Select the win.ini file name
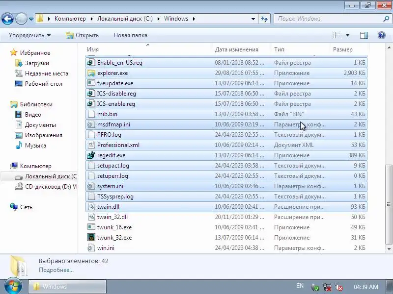 pos(106,248)
